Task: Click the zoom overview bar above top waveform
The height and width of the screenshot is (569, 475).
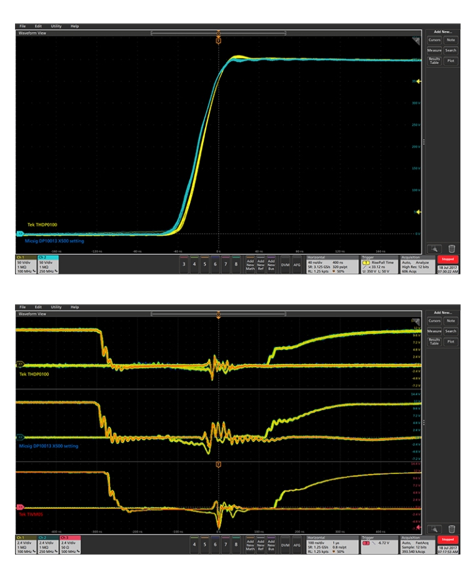Action: pyautogui.click(x=218, y=33)
